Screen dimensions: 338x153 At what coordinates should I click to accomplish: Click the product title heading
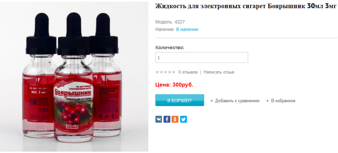[246, 6]
